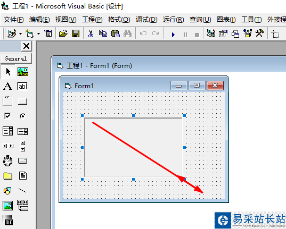Select the Data control tool
This screenshot has height=229, width=286.
[x=22, y=205]
